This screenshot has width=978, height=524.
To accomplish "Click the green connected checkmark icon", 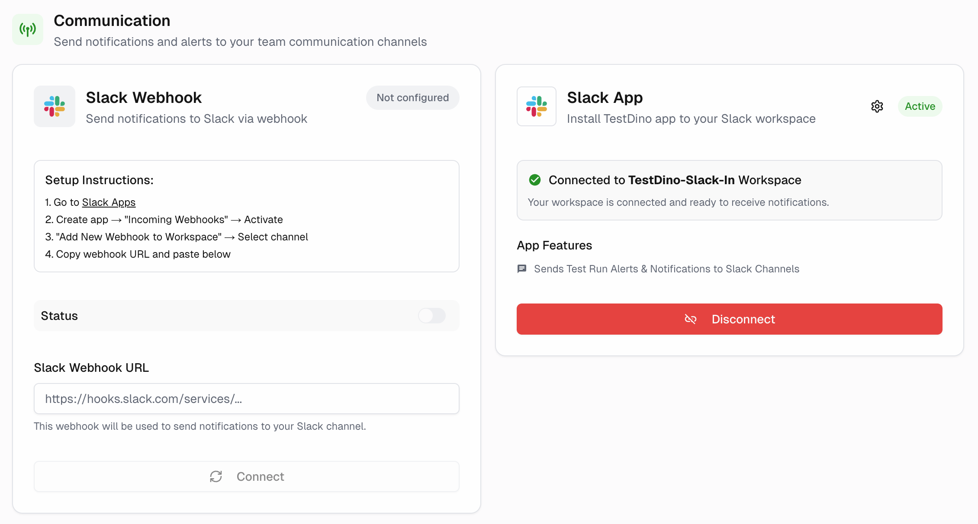I will [x=535, y=180].
